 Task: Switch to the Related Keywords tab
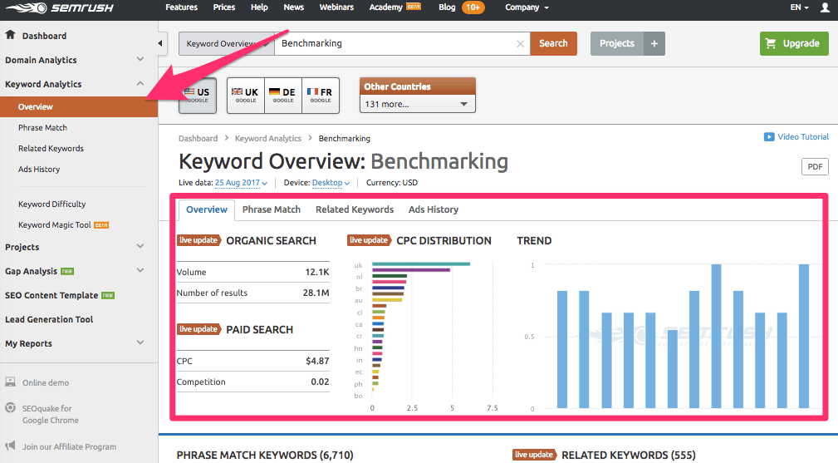[355, 209]
